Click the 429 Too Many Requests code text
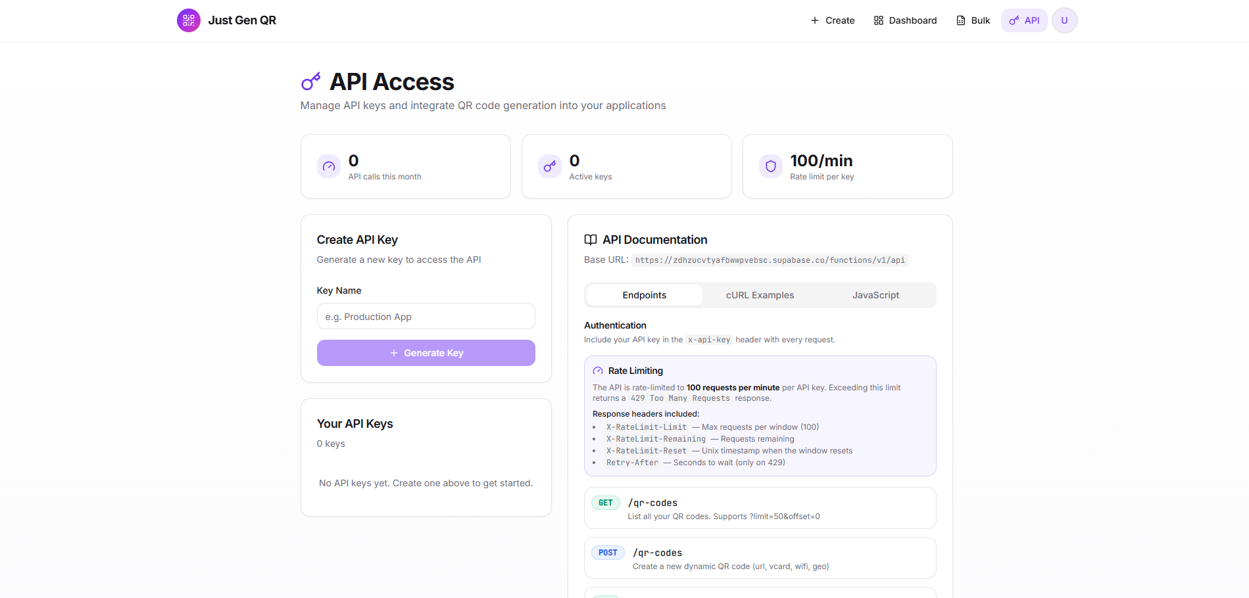The width and height of the screenshot is (1249, 598). coord(680,398)
